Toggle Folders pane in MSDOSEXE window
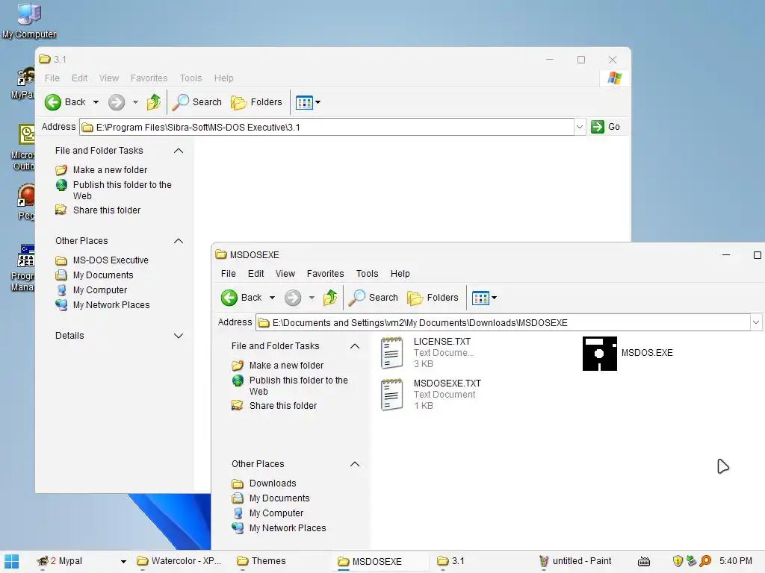This screenshot has width=765, height=573. (x=433, y=298)
